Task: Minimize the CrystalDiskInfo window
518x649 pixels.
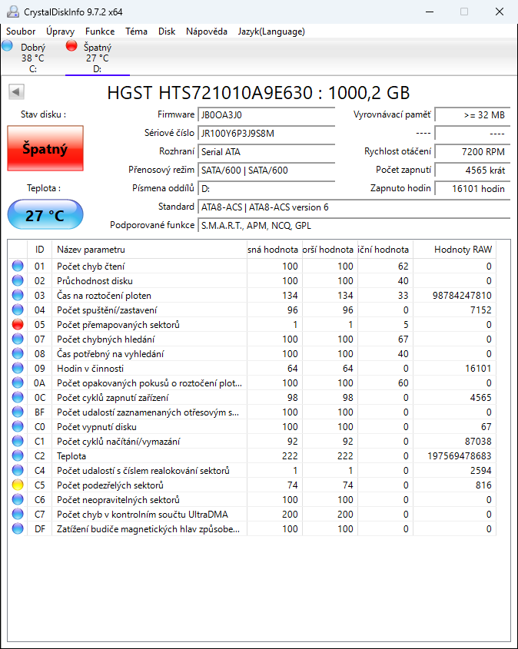Action: [430, 12]
